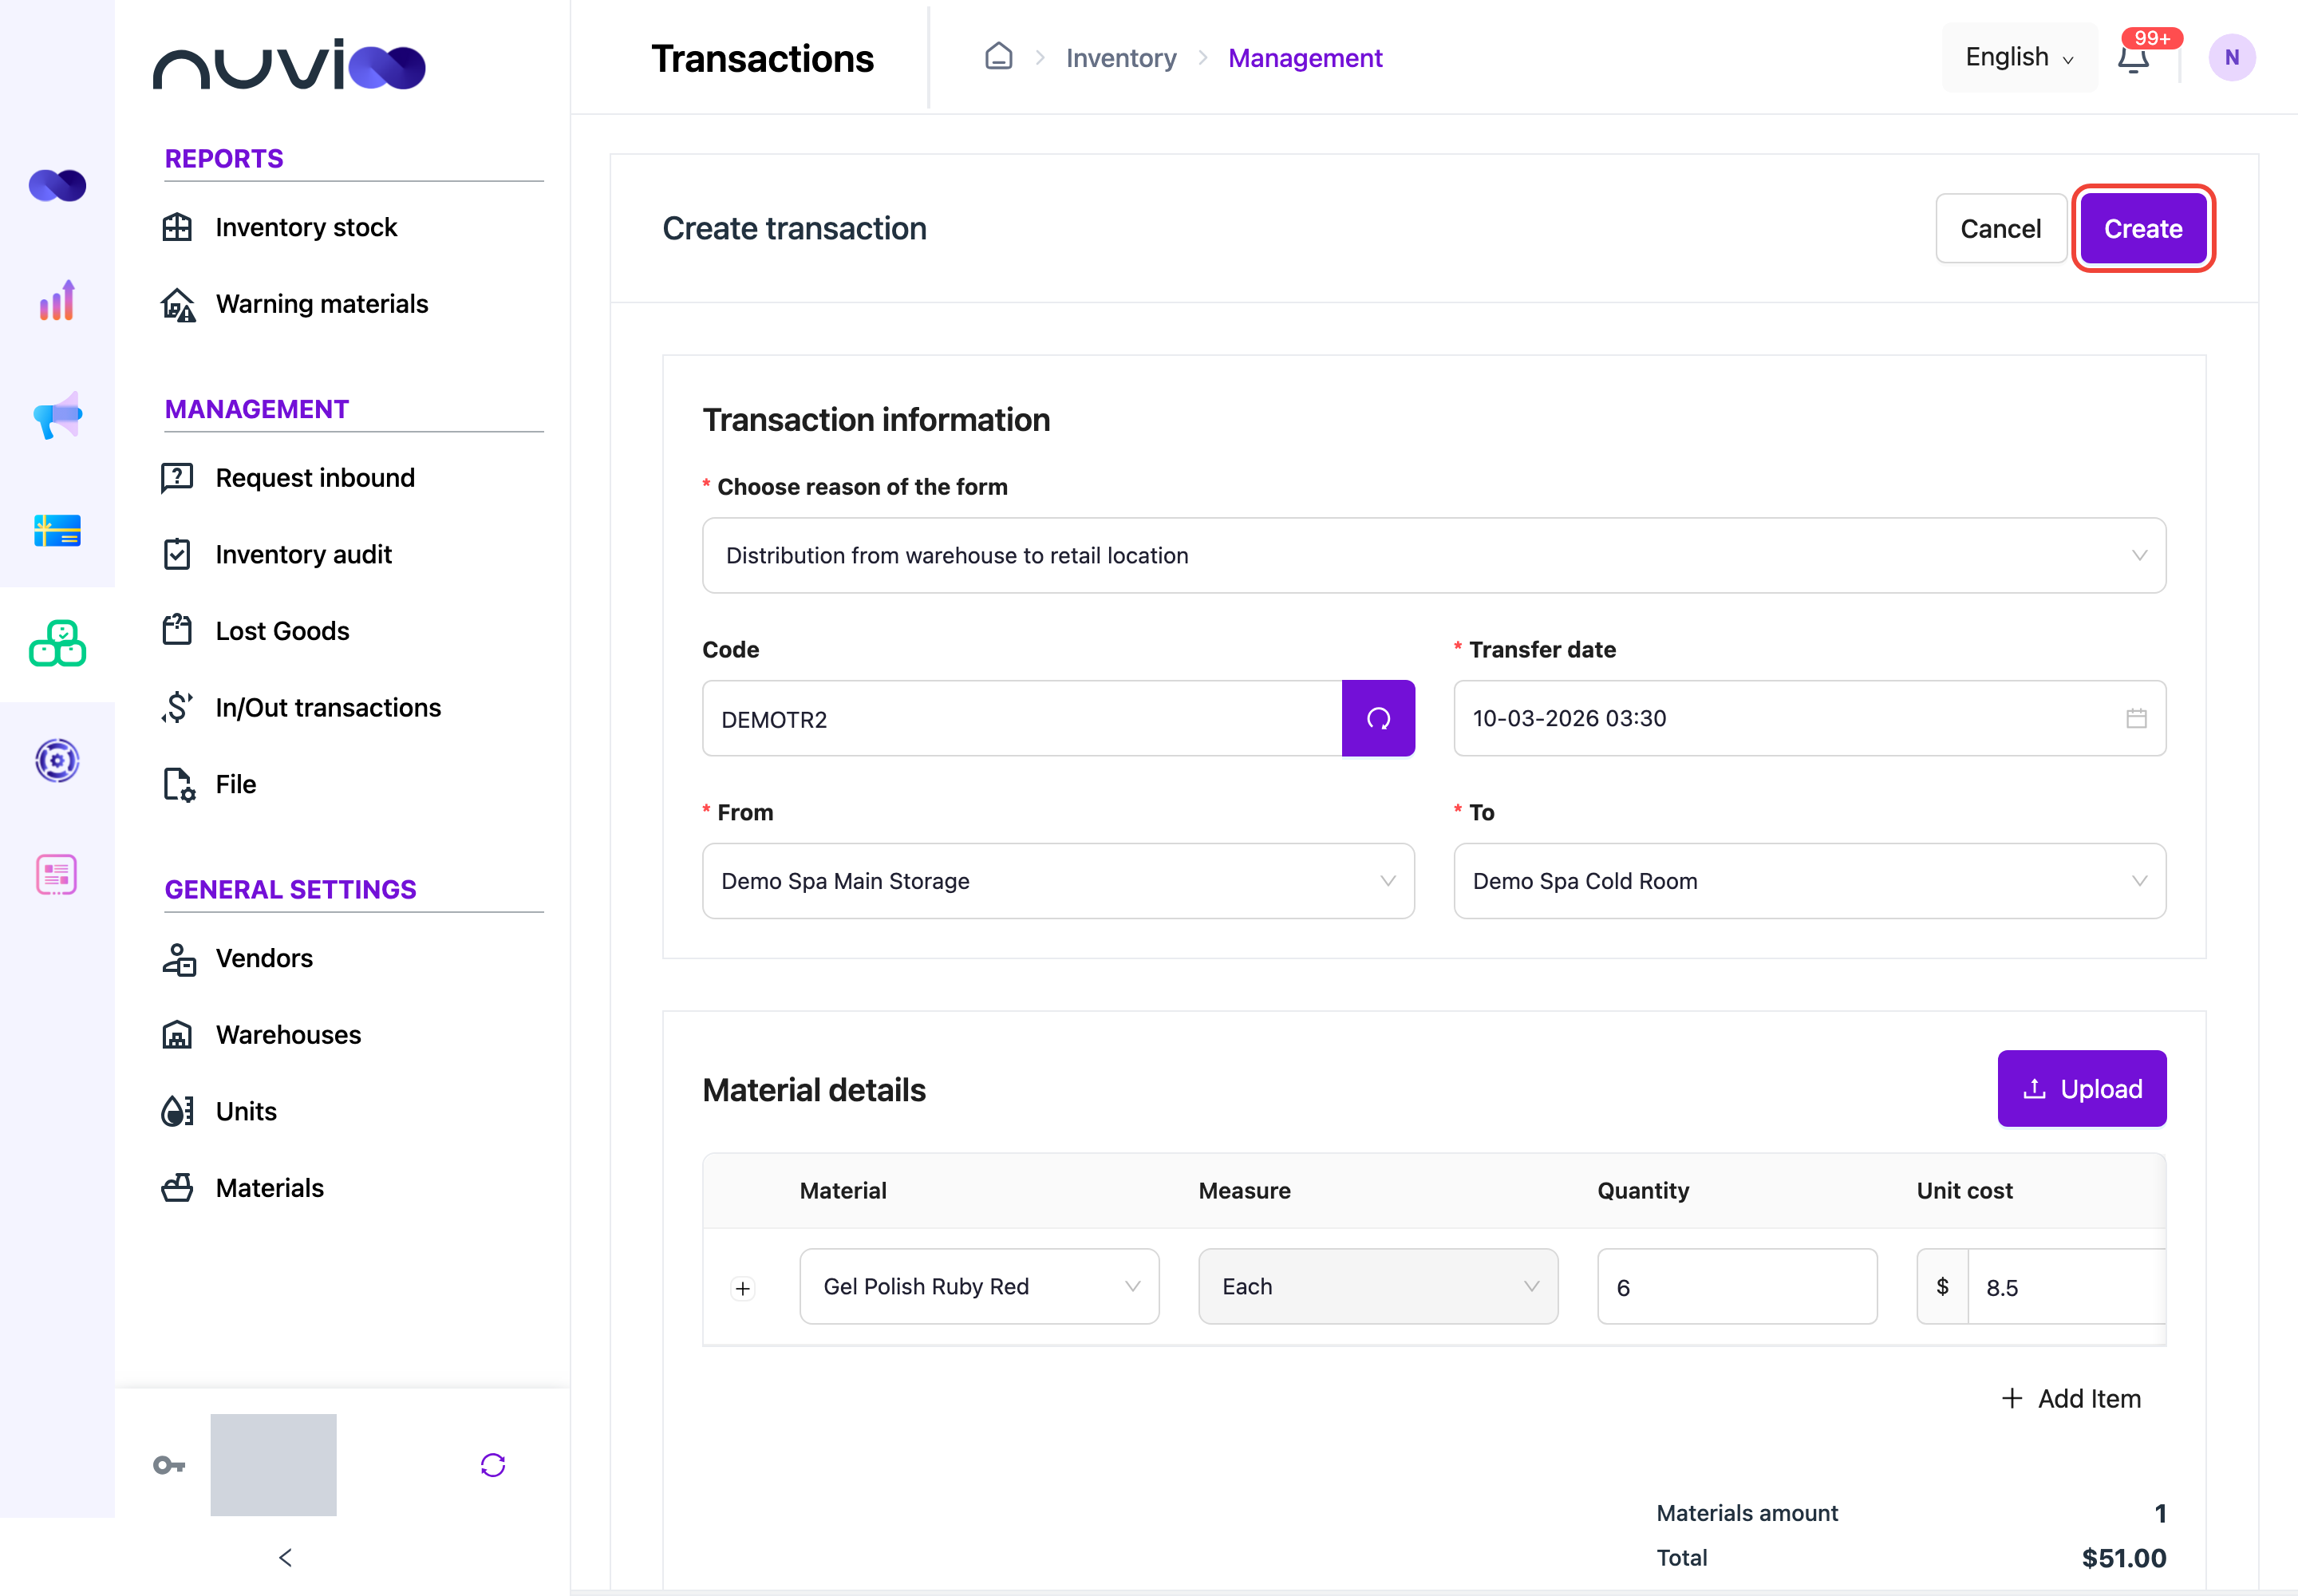2298x1596 pixels.
Task: Click the Inventory stock icon
Action: click(177, 227)
